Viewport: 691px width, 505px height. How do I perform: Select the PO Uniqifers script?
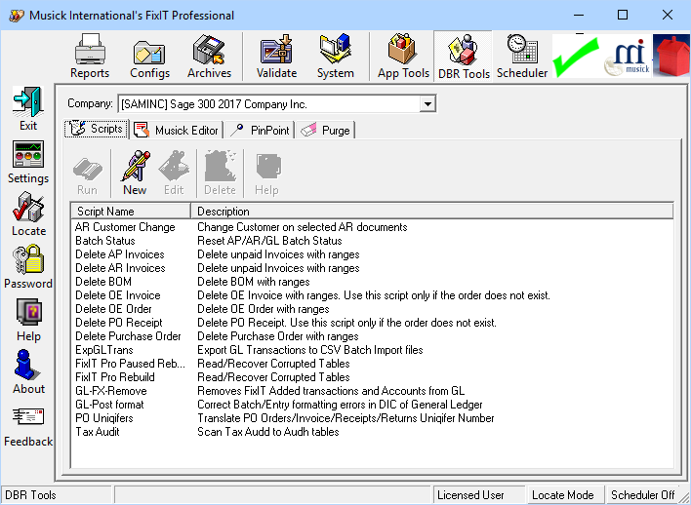tap(104, 418)
